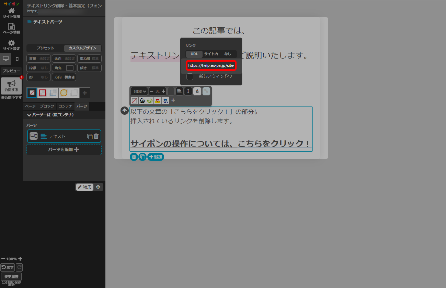Open the 余白 setting
This screenshot has height=288, width=446.
pos(64,59)
